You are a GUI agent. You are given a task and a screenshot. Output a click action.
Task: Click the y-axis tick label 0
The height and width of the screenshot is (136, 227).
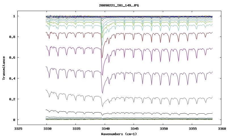tap(14, 120)
